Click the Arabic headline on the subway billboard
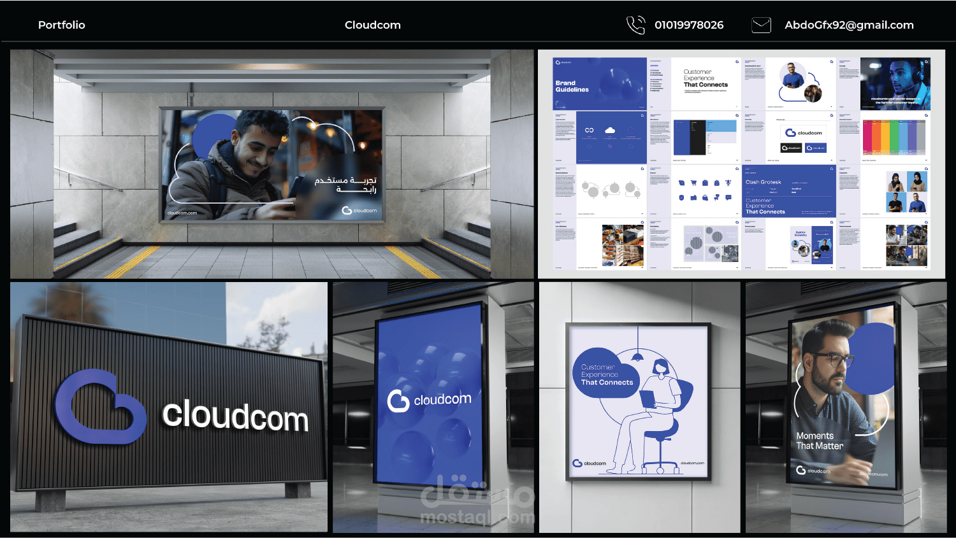Image resolution: width=956 pixels, height=538 pixels. (x=346, y=185)
